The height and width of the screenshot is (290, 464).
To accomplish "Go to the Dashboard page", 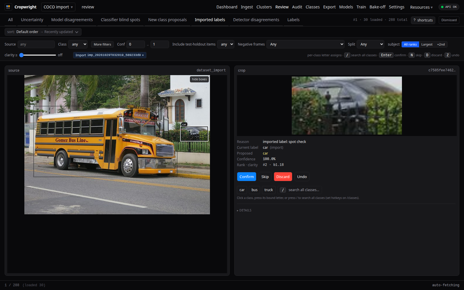I will point(227,7).
